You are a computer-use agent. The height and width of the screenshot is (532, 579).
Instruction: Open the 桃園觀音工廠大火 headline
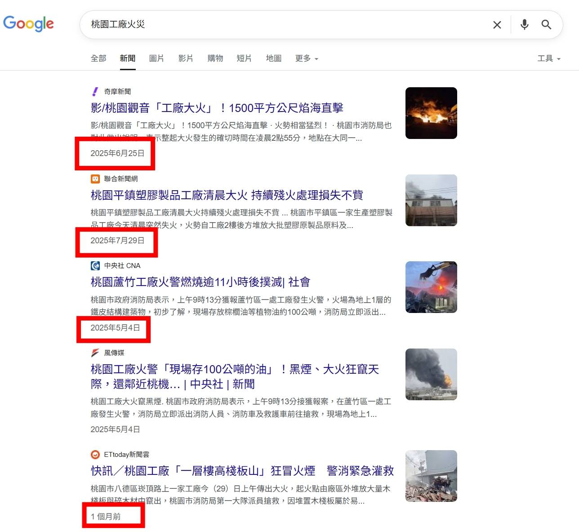pyautogui.click(x=217, y=108)
